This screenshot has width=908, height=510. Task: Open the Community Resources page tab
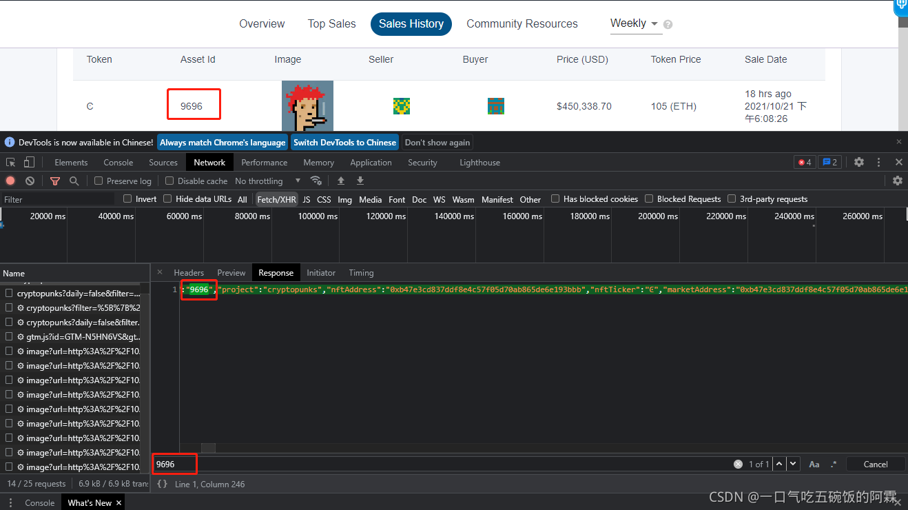(x=522, y=23)
